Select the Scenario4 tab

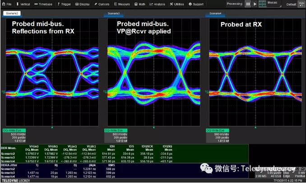[215, 13]
